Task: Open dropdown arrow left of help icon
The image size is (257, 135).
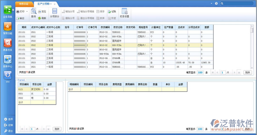Action: (x=211, y=3)
